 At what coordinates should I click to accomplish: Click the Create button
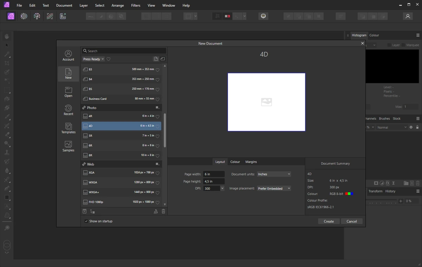(x=329, y=221)
